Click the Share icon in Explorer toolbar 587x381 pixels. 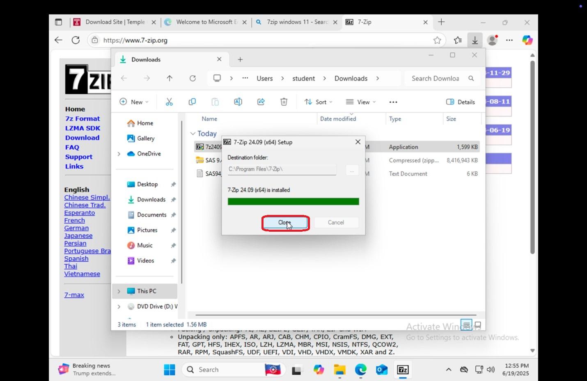point(261,102)
